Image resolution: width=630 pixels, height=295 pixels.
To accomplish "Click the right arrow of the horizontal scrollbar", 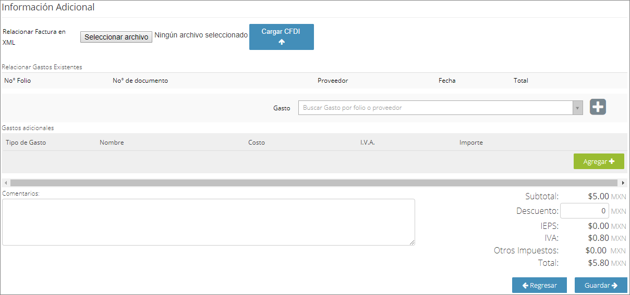I will tap(623, 183).
